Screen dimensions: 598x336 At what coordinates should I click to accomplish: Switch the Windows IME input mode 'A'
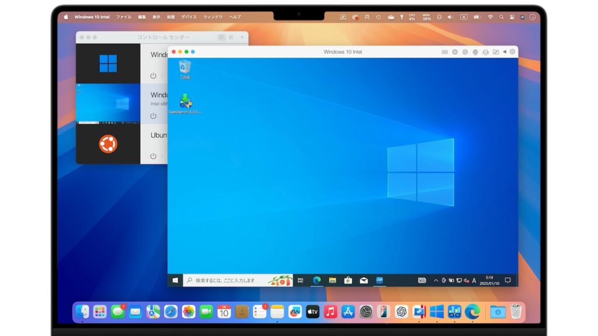474,281
